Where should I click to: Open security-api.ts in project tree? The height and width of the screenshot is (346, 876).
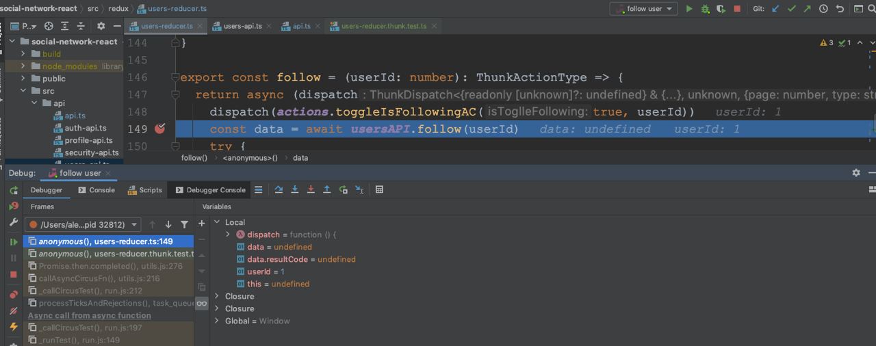(92, 152)
